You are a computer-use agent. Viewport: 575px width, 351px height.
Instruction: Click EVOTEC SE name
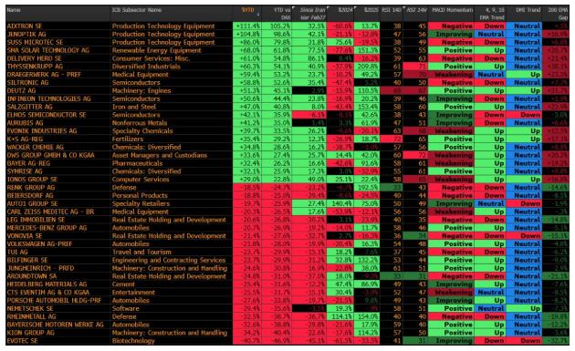(23, 340)
